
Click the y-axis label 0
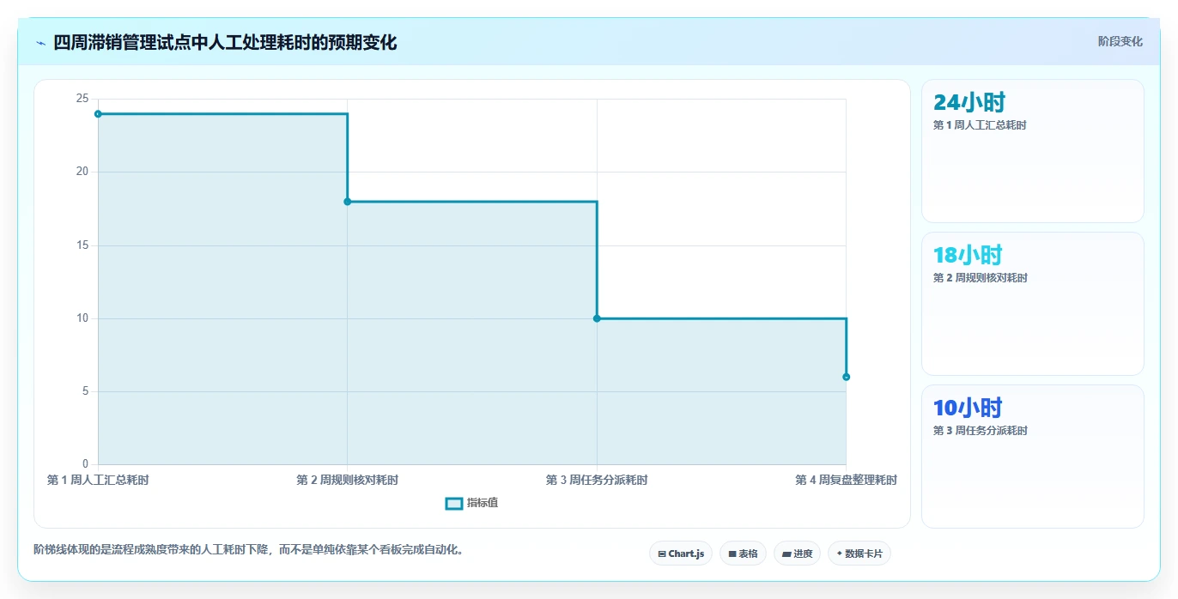(85, 464)
